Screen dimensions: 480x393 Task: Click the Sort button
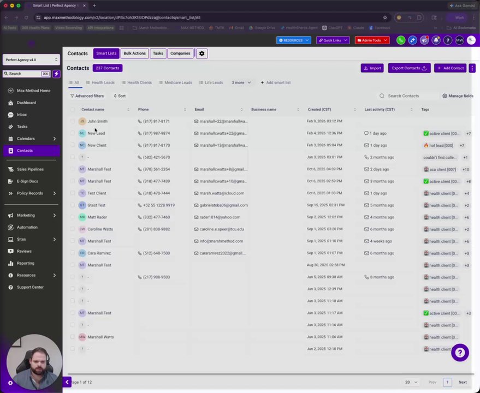120,96
